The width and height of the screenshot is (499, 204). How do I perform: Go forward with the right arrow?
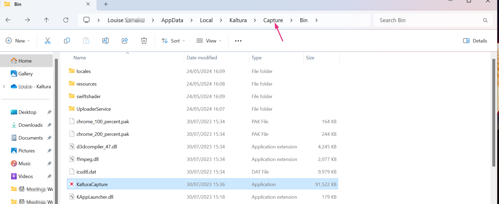tap(27, 20)
